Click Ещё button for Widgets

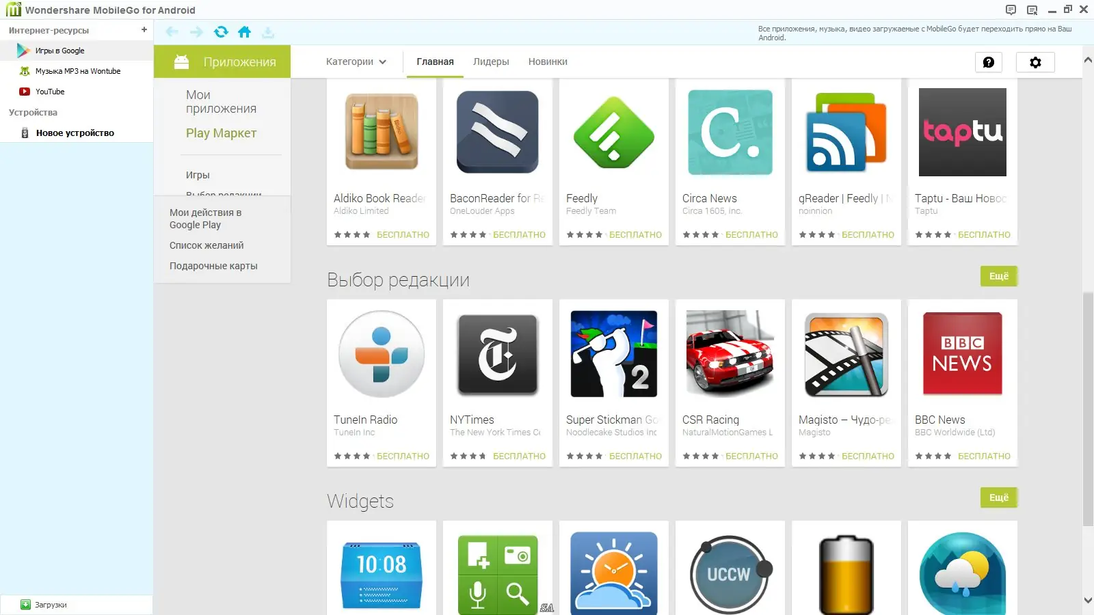999,497
